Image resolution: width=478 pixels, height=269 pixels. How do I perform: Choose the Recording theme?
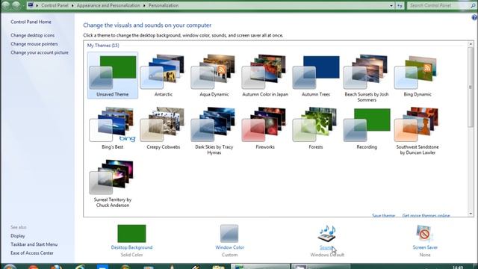(x=367, y=128)
